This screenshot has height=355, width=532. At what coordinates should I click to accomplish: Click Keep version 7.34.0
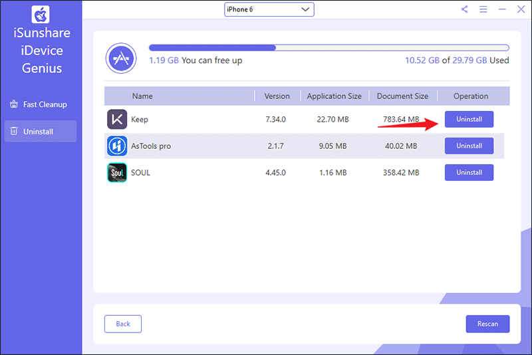(x=275, y=120)
